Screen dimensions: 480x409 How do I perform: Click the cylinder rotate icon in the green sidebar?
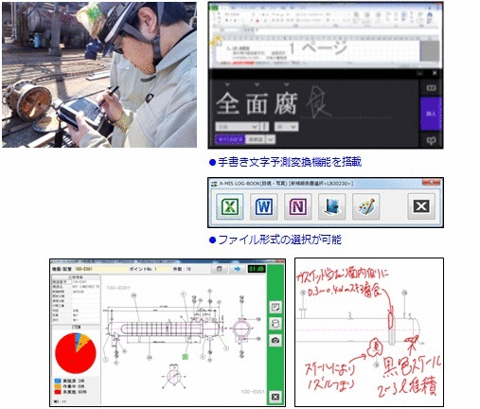276,324
